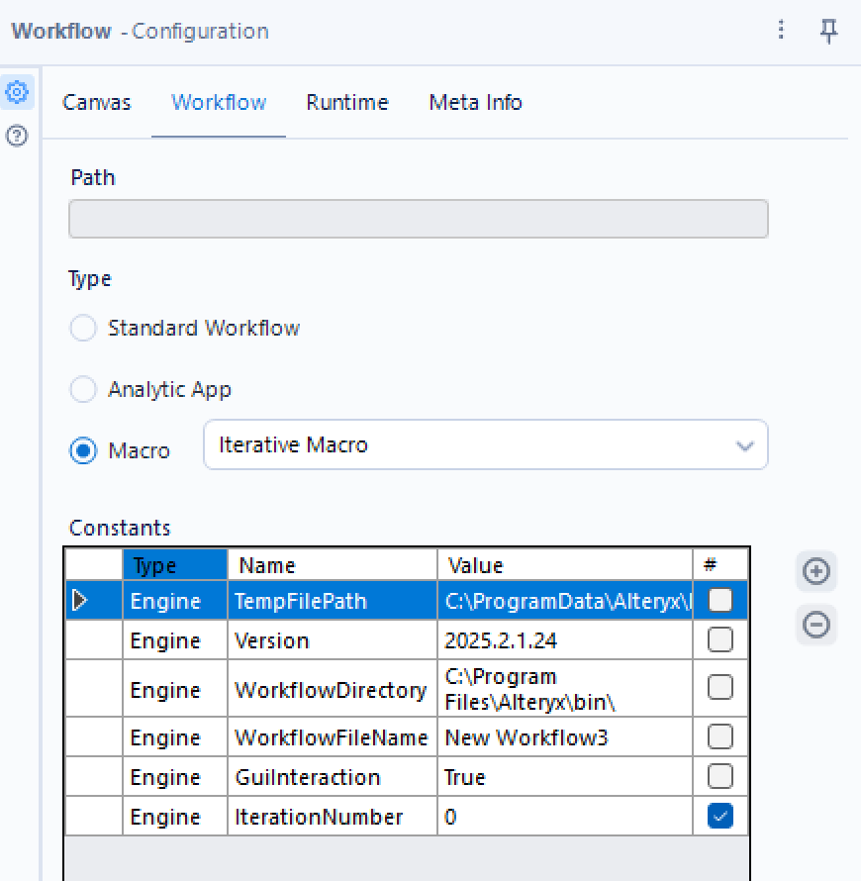
Task: Select the WorkflowFileName name cell
Action: pos(333,736)
